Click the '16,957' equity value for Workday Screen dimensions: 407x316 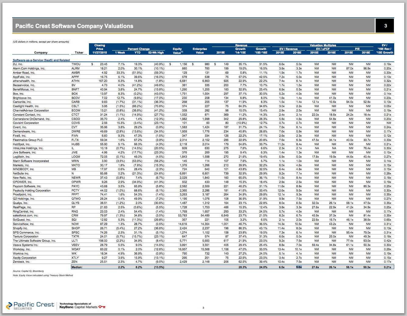coord(182,249)
